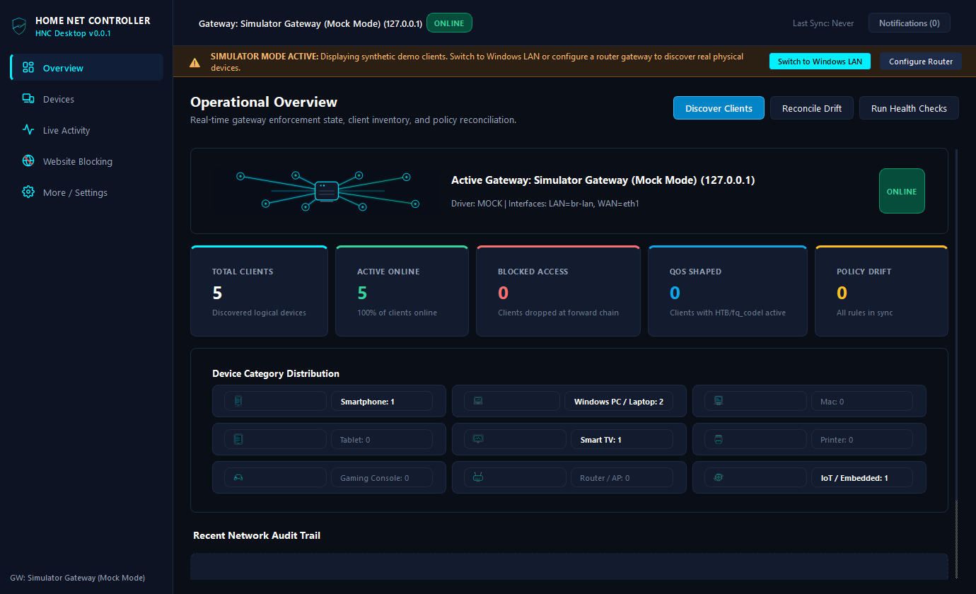Go to Live Activity

click(x=87, y=130)
